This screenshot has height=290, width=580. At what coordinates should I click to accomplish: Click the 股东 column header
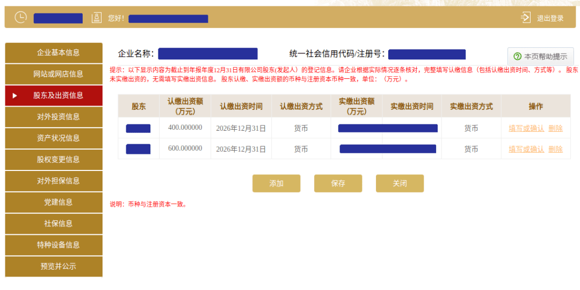point(139,106)
